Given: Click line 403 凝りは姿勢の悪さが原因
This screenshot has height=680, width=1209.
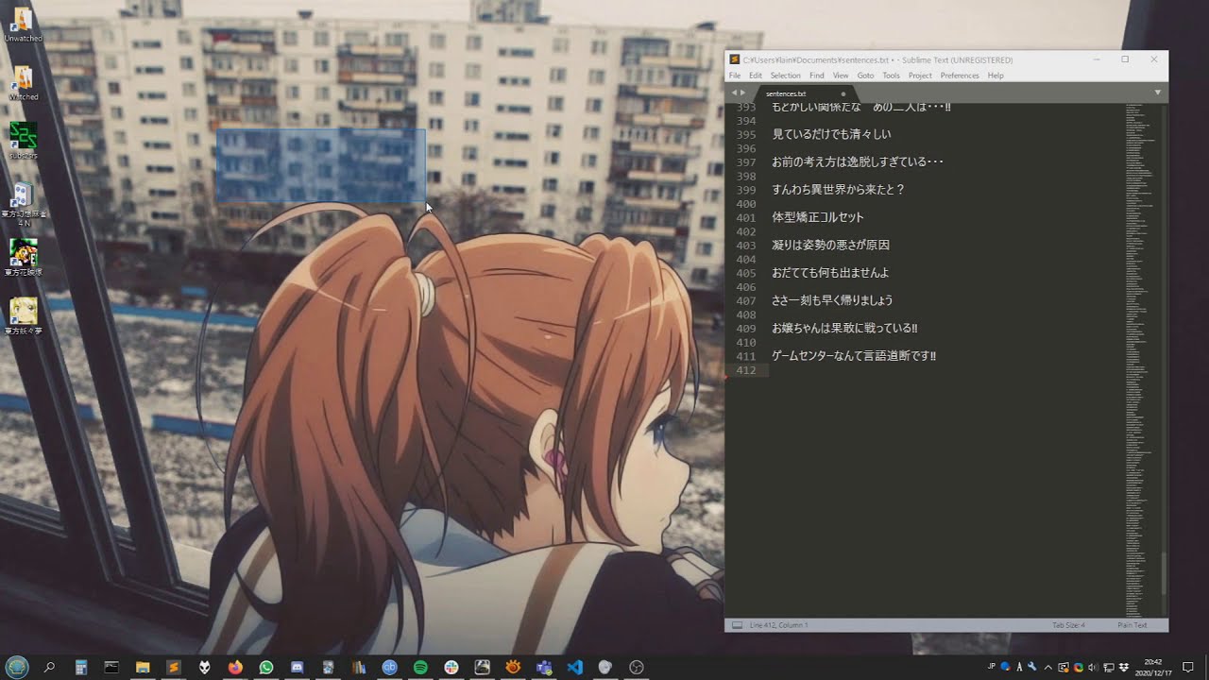Looking at the screenshot, I should point(831,245).
